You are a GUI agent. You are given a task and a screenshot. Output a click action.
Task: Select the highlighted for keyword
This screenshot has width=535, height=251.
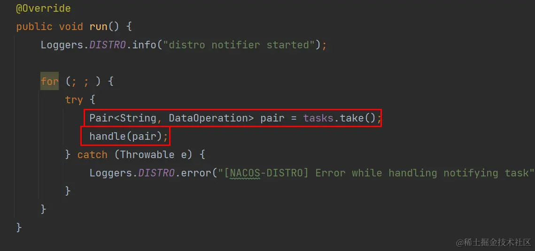[x=49, y=81]
